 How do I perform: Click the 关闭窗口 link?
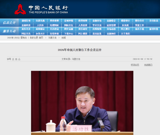148,65
